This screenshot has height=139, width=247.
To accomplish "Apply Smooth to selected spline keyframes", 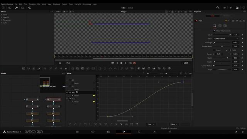I will (70, 124).
